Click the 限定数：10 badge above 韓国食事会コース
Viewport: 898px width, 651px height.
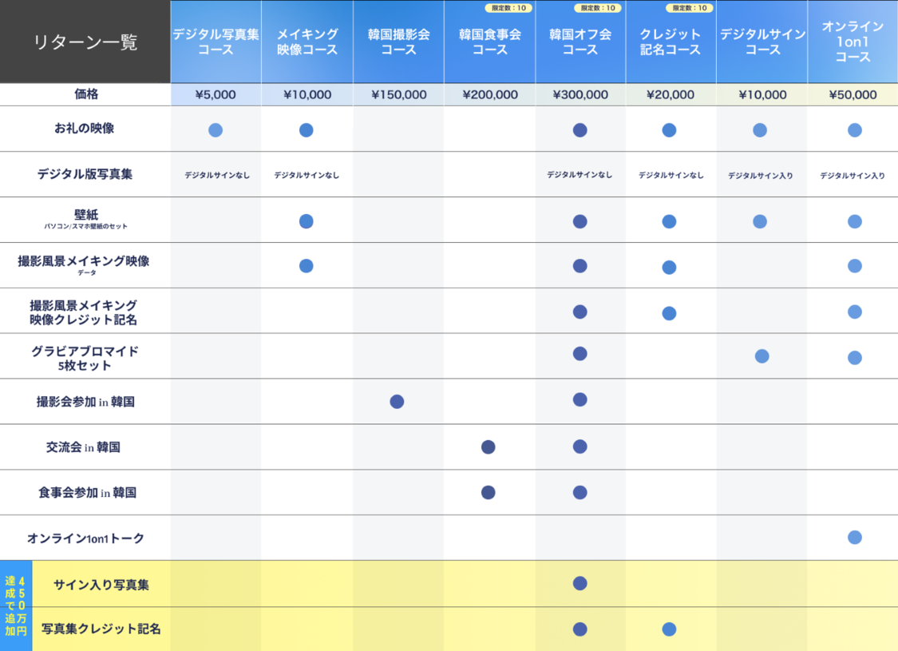508,8
